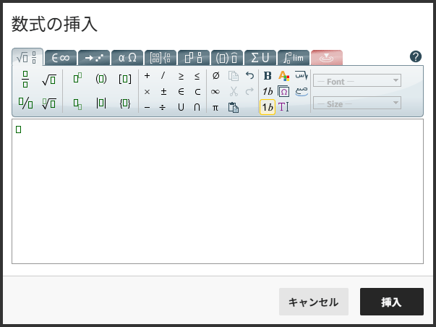The width and height of the screenshot is (436, 327).
Task: Toggle bold formatting
Action: [x=268, y=75]
